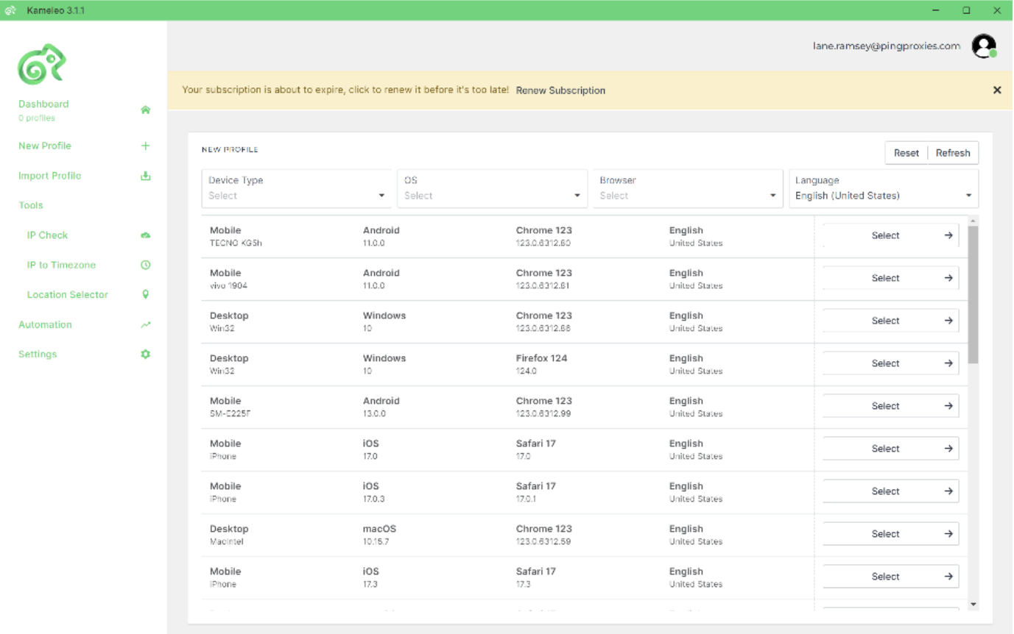Open Settings in the sidebar
The height and width of the screenshot is (634, 1014).
click(x=38, y=354)
